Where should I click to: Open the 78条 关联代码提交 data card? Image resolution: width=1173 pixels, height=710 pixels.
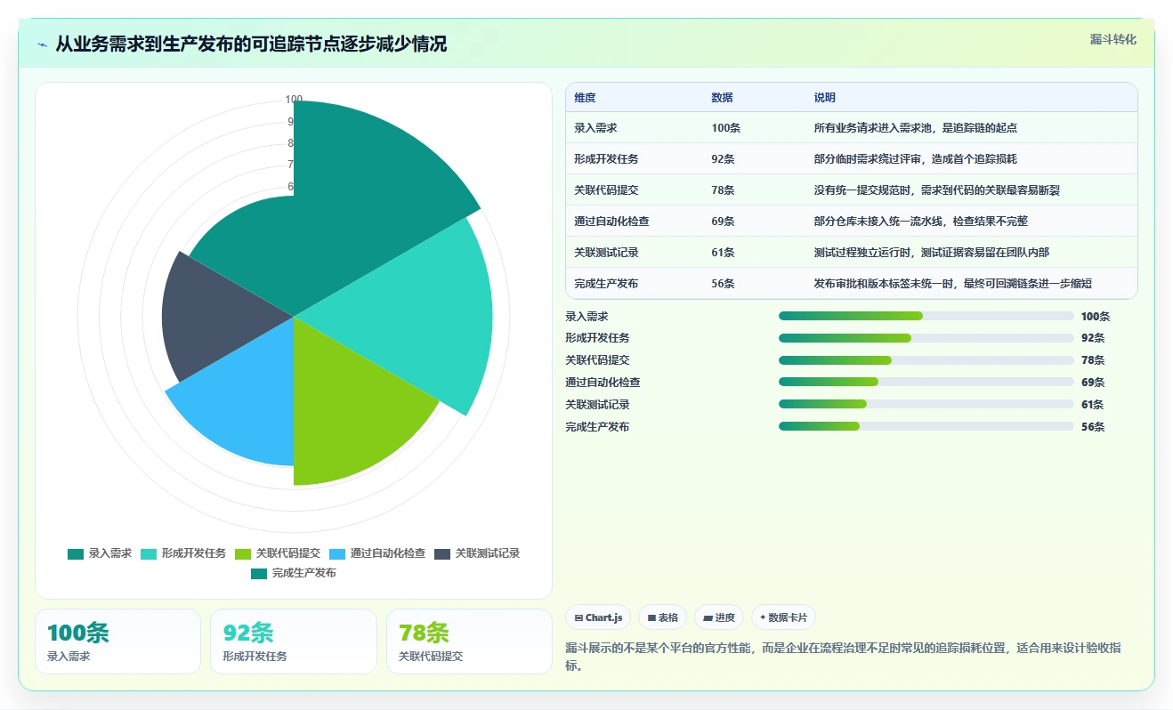pyautogui.click(x=469, y=641)
